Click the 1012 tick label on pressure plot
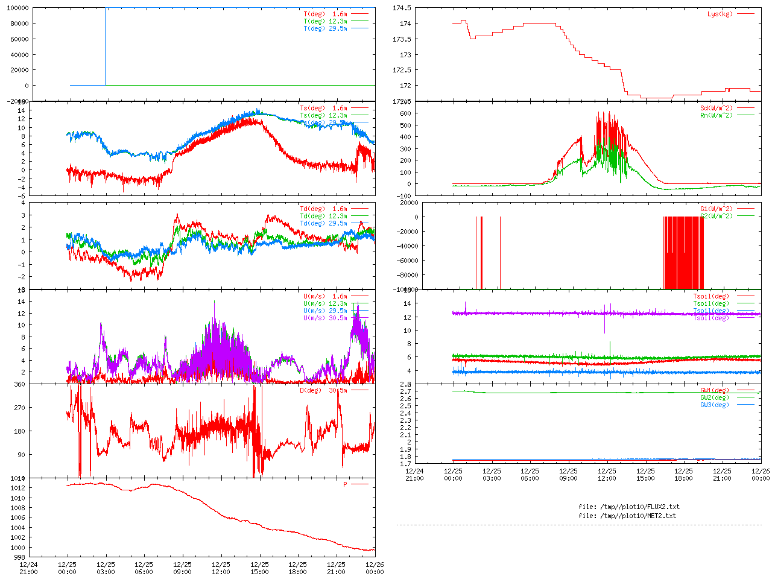772x579 pixels. pos(17,488)
